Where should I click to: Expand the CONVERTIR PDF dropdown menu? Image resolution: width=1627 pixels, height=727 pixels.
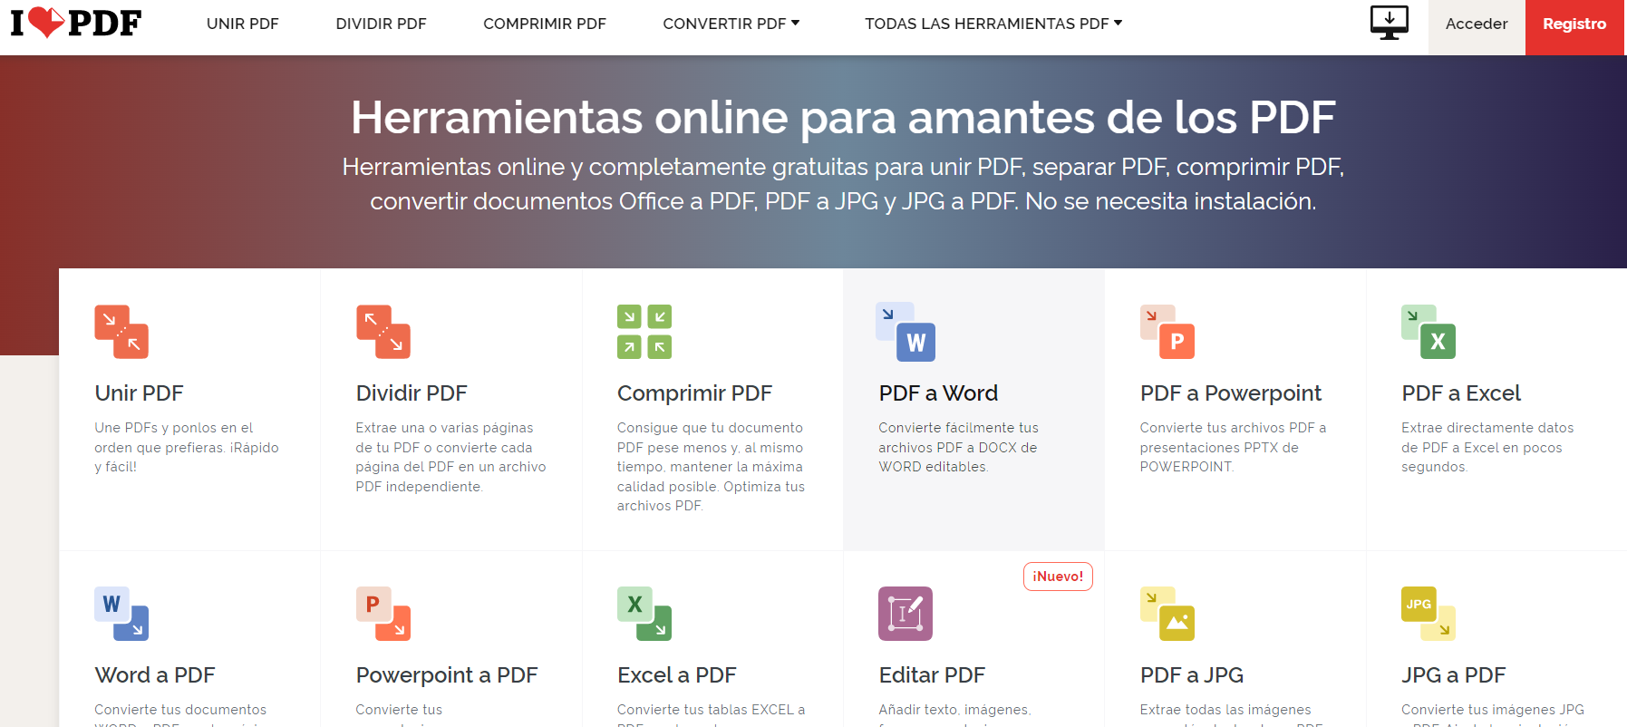731,24
